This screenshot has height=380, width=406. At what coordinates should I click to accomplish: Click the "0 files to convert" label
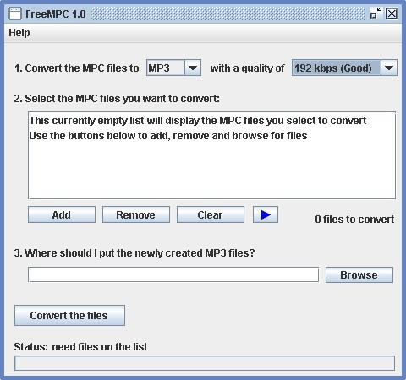[x=354, y=220]
